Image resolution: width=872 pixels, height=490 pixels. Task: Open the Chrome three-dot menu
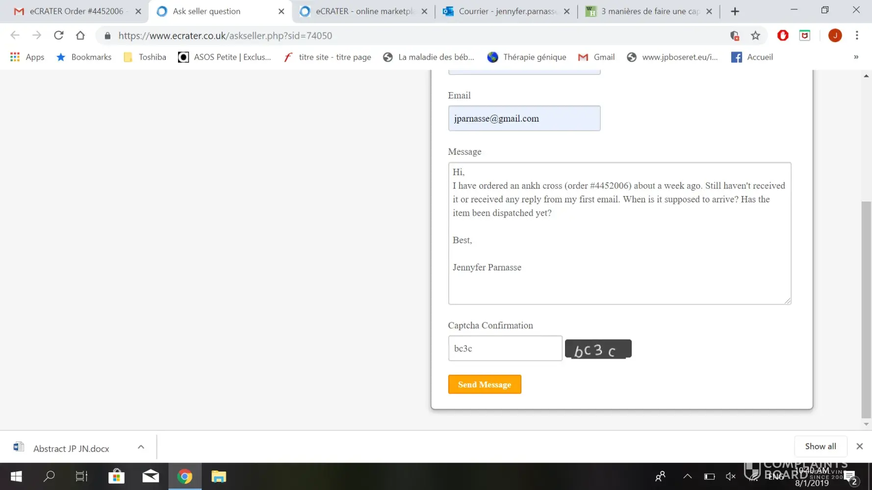pyautogui.click(x=857, y=35)
